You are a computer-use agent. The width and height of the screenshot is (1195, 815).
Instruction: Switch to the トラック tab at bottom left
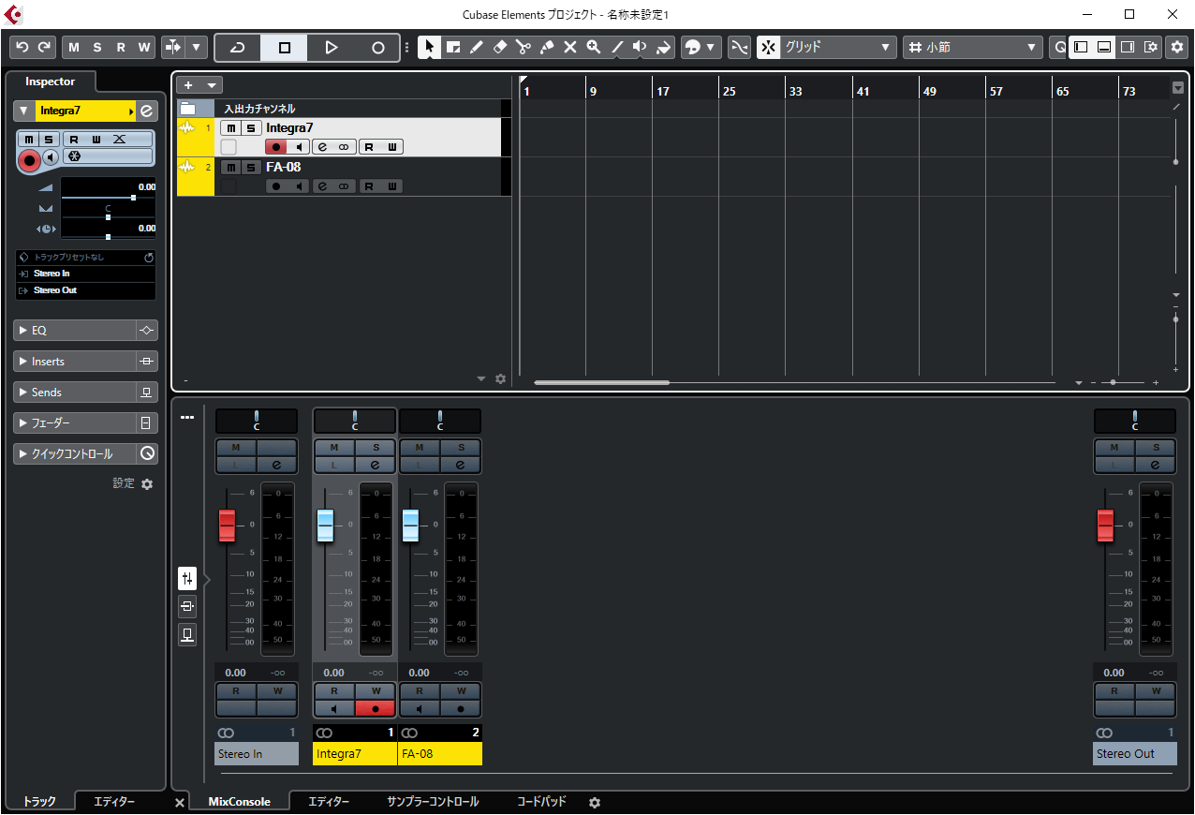(39, 802)
